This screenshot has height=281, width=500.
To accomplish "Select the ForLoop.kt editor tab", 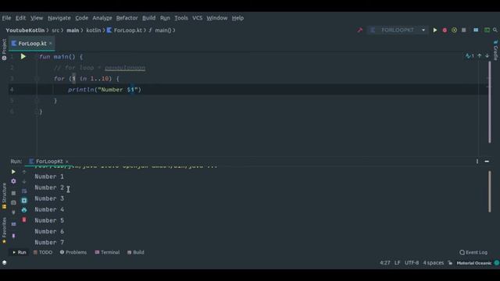I will (32, 44).
